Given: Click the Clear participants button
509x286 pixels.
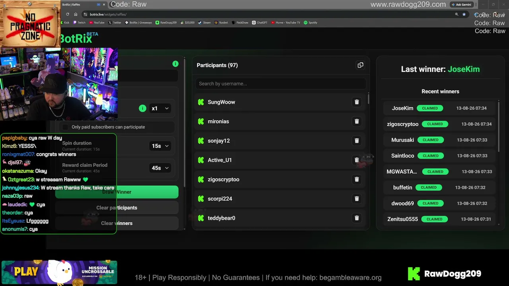Looking at the screenshot, I should click(x=117, y=208).
